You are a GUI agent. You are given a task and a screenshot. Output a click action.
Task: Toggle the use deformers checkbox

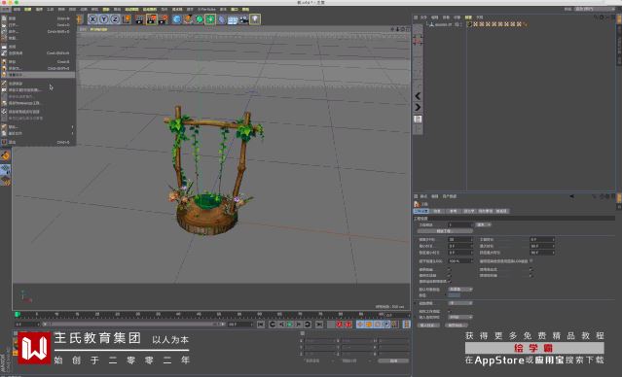pyautogui.click(x=531, y=275)
